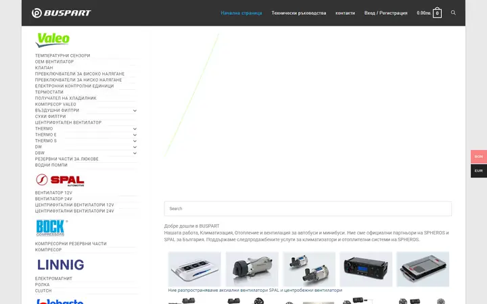Click the BUSPART logo in the header
The width and height of the screenshot is (487, 304).
tap(61, 13)
